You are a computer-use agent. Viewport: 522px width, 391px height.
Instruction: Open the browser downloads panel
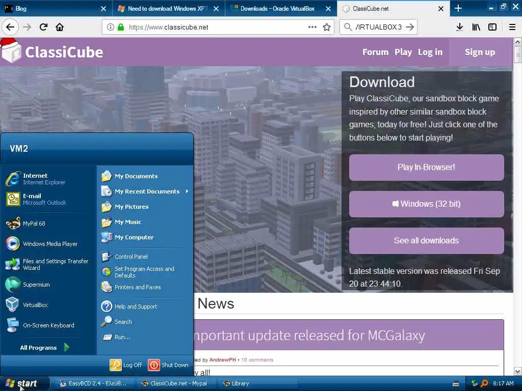coord(459,27)
